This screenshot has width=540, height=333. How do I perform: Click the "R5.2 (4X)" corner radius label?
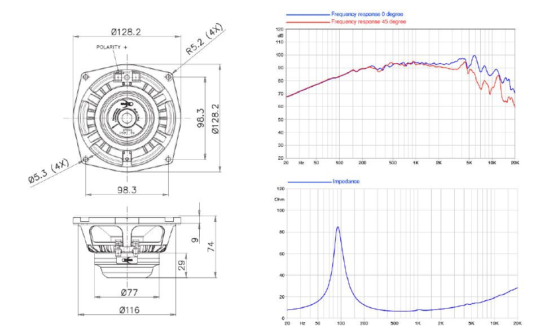pyautogui.click(x=204, y=39)
